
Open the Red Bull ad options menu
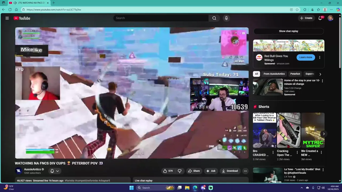pos(320,57)
